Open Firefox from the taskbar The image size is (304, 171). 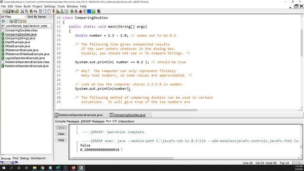[73, 168]
